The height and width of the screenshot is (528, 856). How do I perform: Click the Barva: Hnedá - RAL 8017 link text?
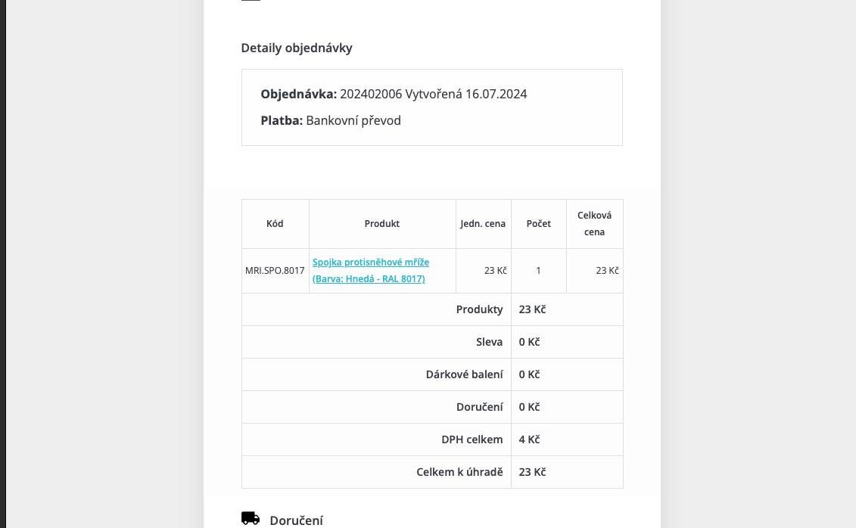click(x=369, y=278)
